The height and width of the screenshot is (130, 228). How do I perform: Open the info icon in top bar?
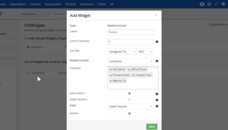point(223,4)
